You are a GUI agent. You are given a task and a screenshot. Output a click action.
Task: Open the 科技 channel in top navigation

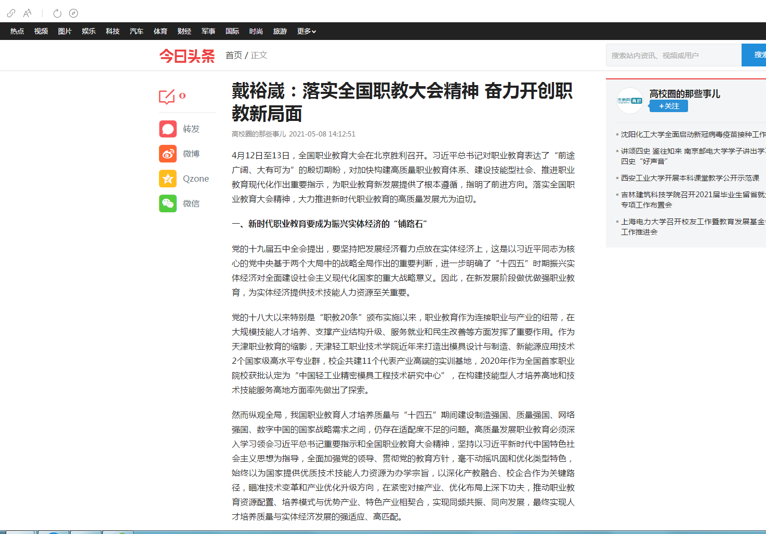(x=113, y=31)
